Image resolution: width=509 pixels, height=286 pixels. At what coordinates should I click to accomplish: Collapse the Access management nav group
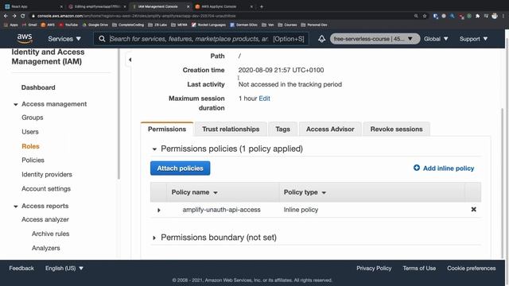pyautogui.click(x=16, y=104)
